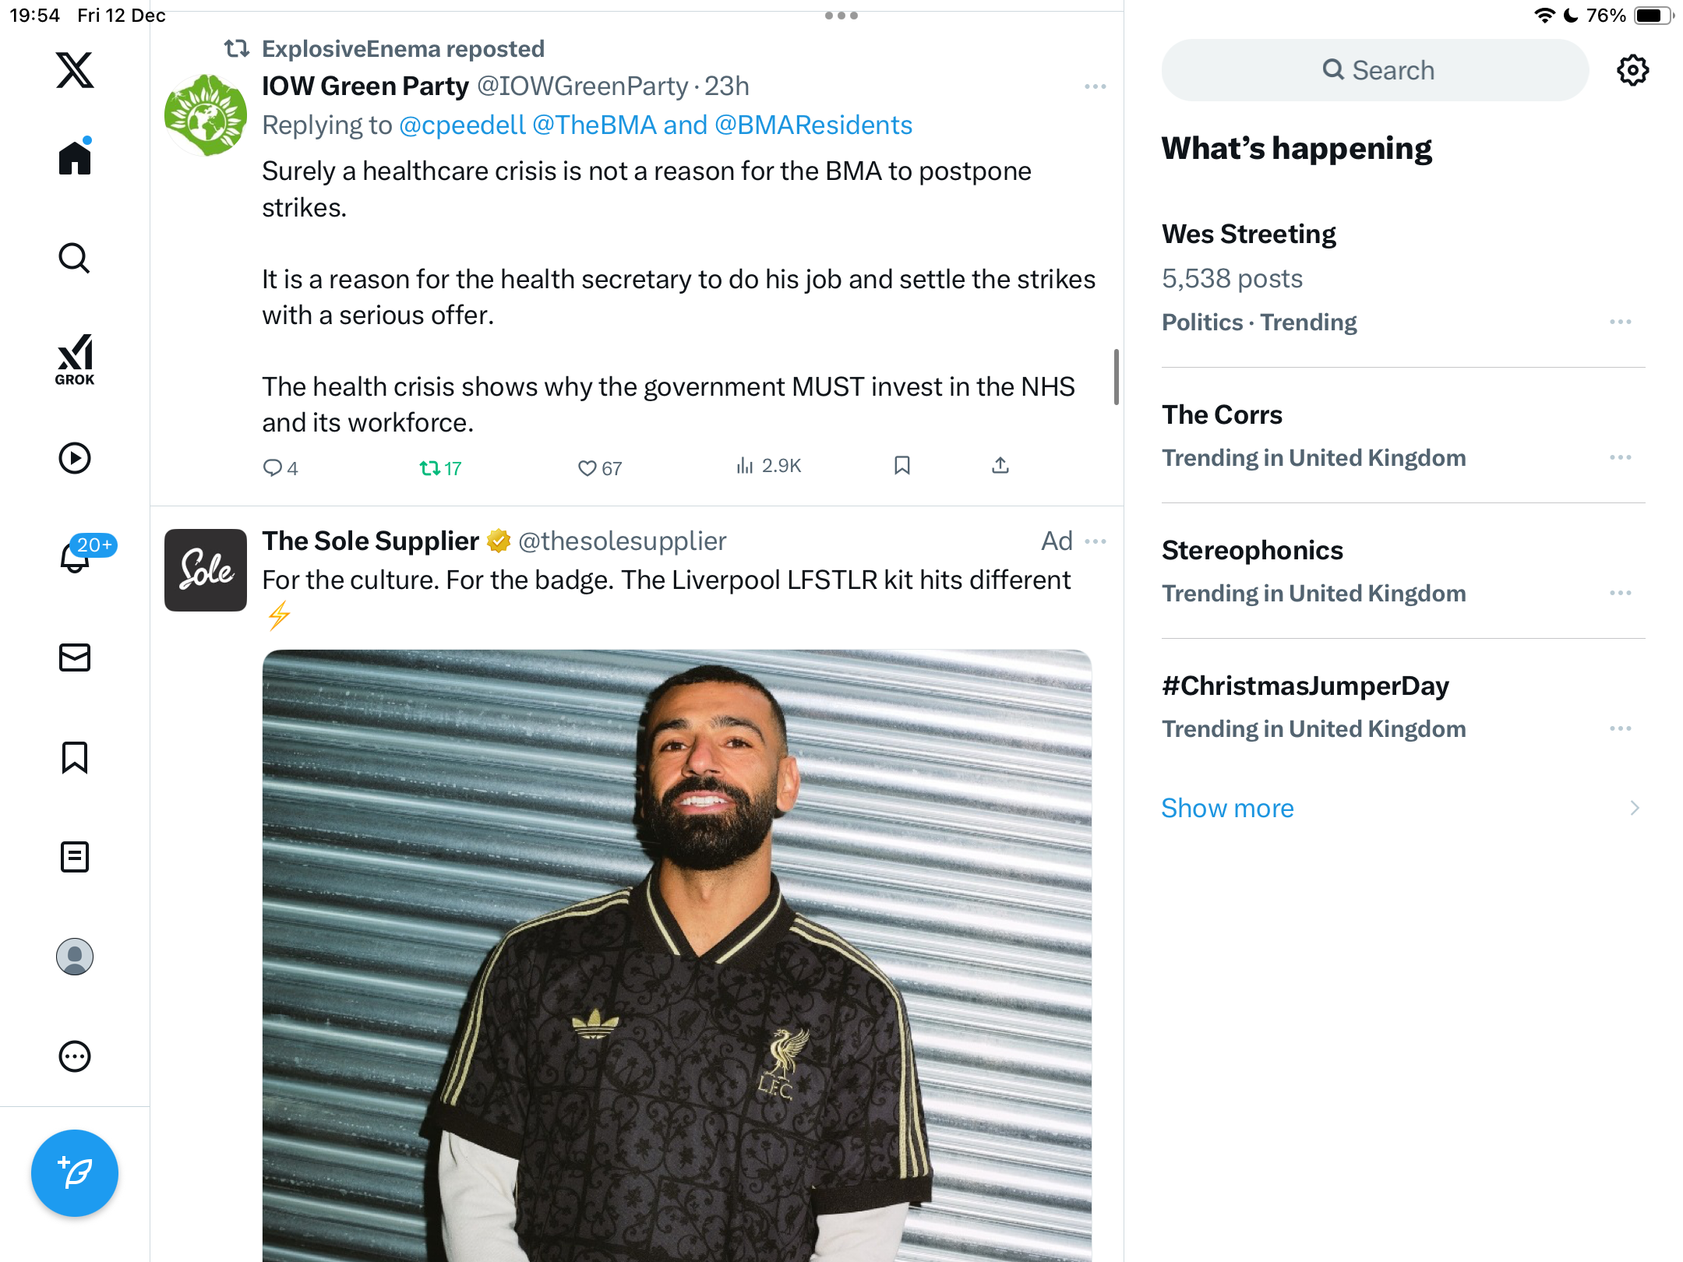Click the feed scrollbar handle
Viewport: 1683px width, 1262px height.
click(1117, 377)
